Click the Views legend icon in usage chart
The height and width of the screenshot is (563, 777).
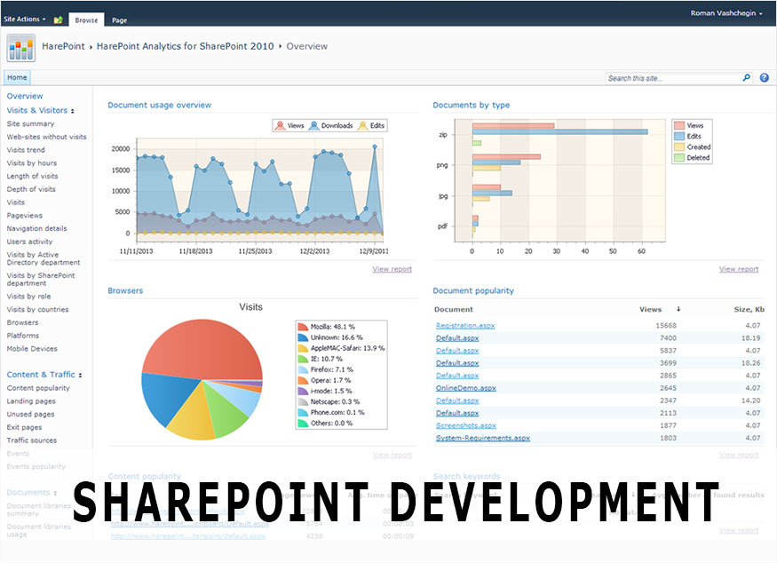[x=281, y=126]
